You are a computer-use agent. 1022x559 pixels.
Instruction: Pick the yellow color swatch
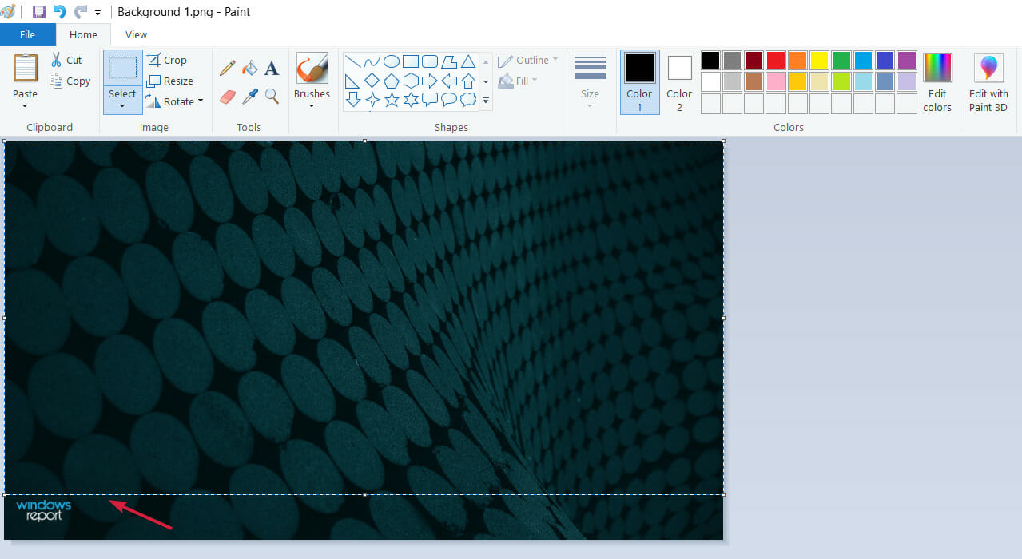point(819,60)
